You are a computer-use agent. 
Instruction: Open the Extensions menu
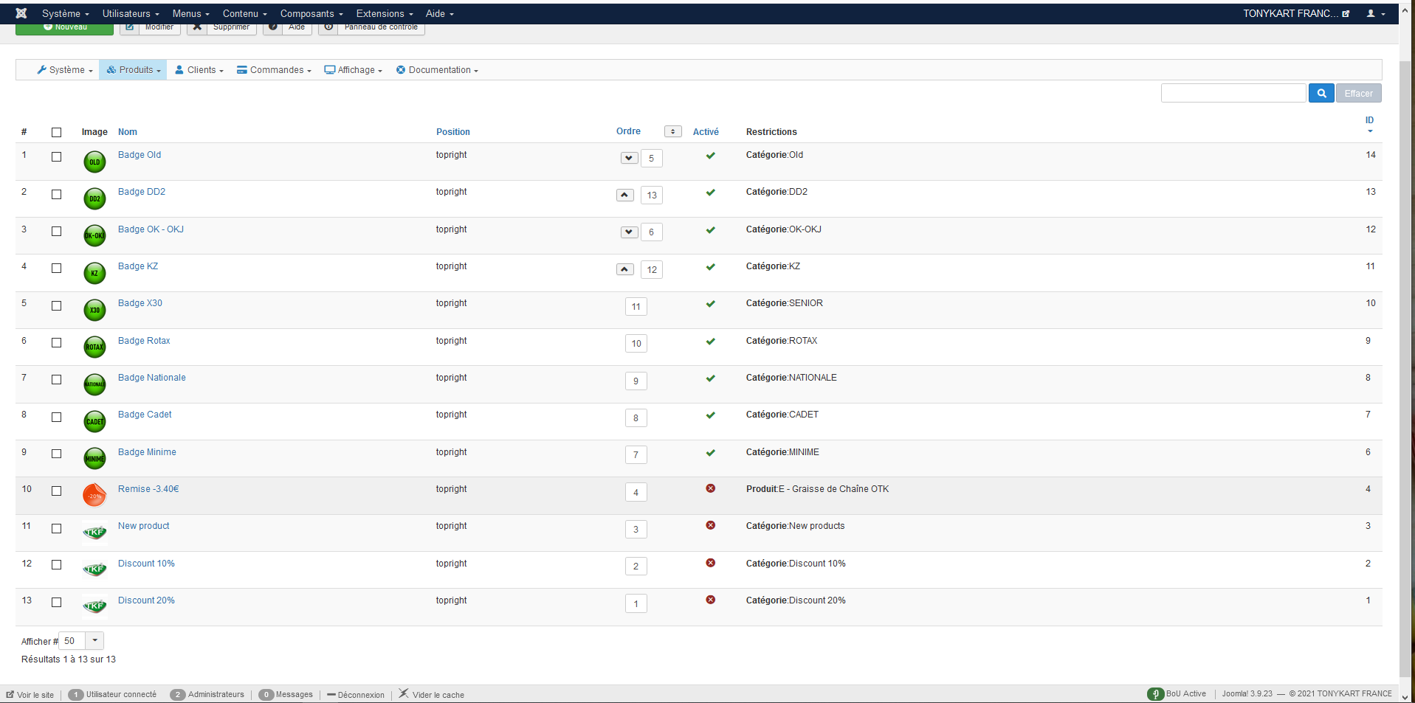click(x=385, y=13)
